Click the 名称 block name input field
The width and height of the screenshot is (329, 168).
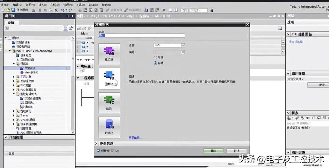[142, 36]
